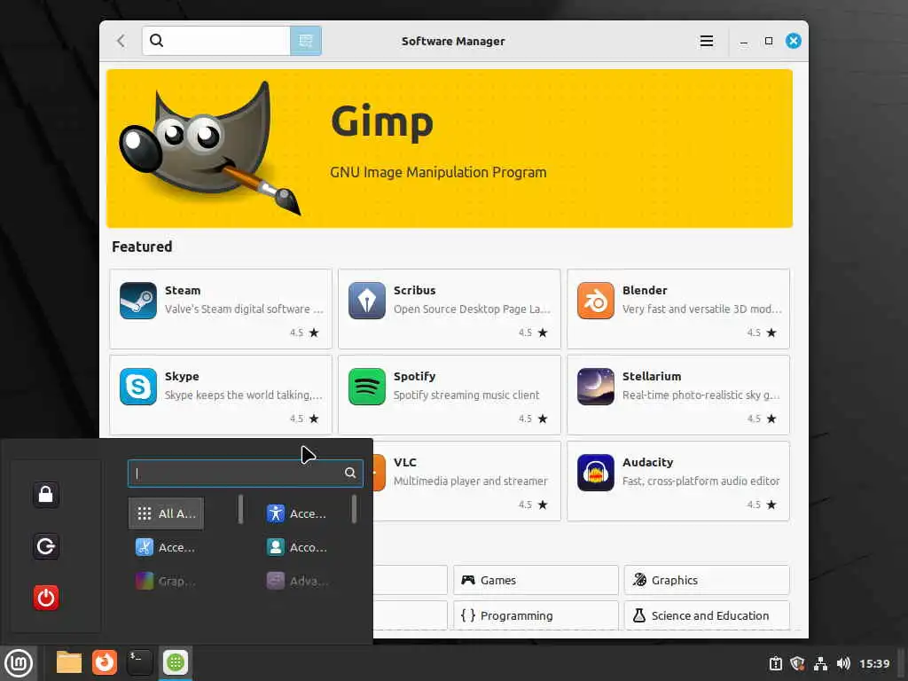Select the Blender app icon
The image size is (908, 681).
595,301
